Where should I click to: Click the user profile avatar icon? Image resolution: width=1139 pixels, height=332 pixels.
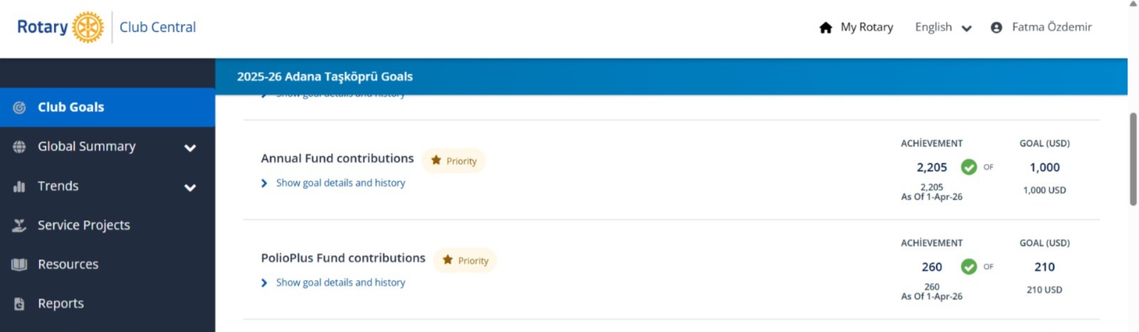tap(997, 28)
